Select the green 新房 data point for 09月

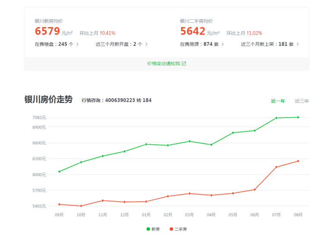point(59,171)
